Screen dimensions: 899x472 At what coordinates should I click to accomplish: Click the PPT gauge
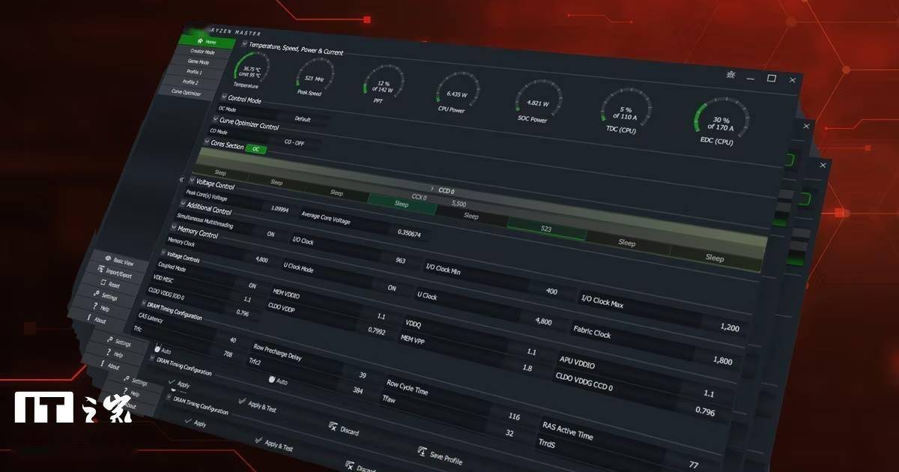[x=383, y=85]
